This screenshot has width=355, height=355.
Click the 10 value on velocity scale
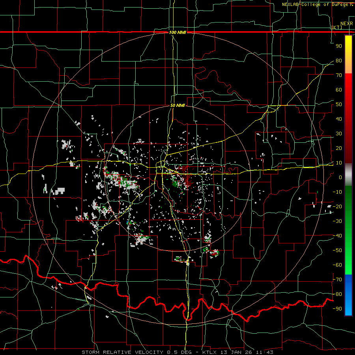click(339, 163)
